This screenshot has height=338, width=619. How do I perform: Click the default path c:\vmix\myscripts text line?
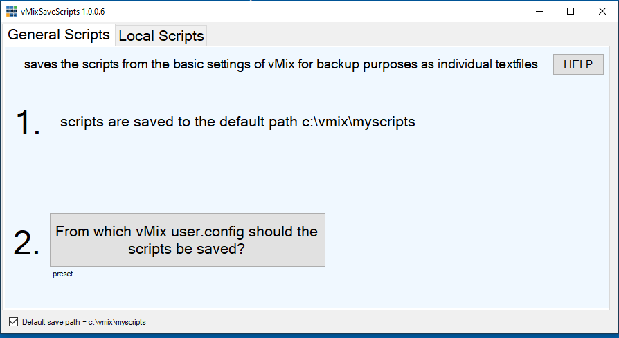(237, 122)
